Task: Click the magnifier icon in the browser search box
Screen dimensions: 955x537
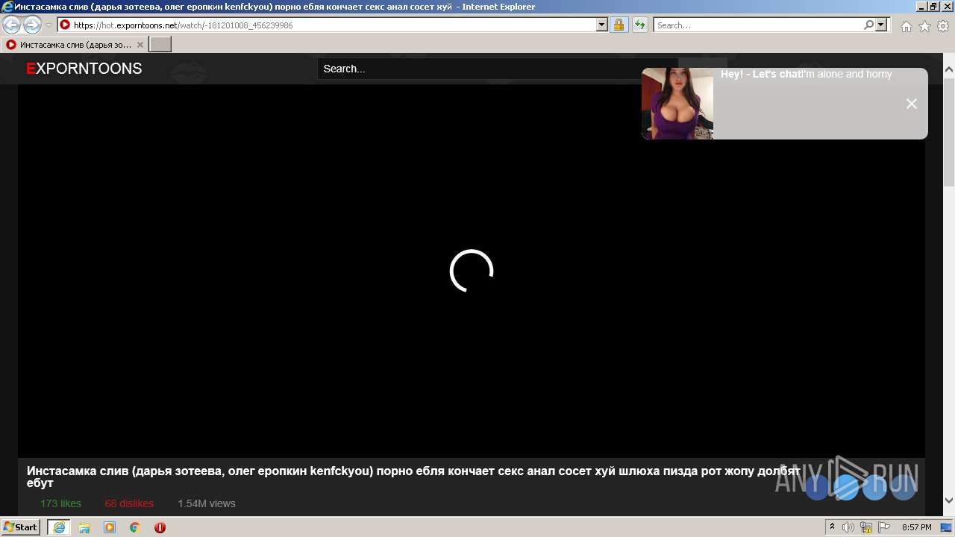Action: click(868, 25)
